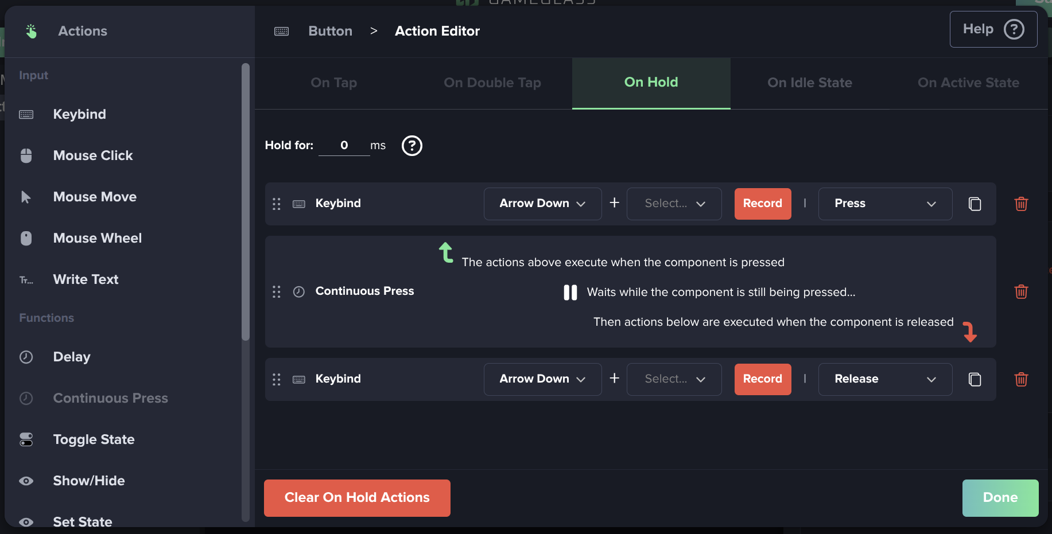Switch to the On Idle State tab
Viewport: 1052px width, 534px height.
[810, 83]
